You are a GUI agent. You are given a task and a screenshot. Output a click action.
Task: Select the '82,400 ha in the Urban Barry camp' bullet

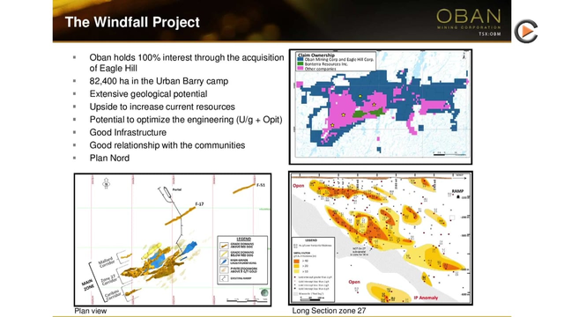(159, 81)
